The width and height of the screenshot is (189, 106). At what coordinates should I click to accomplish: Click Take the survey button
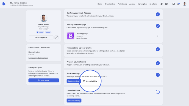[x=74, y=101]
